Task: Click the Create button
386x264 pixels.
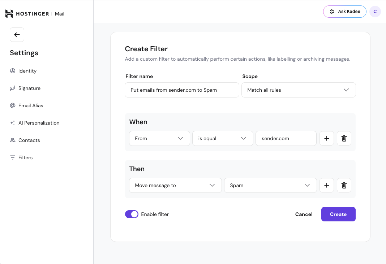Action: 338,214
